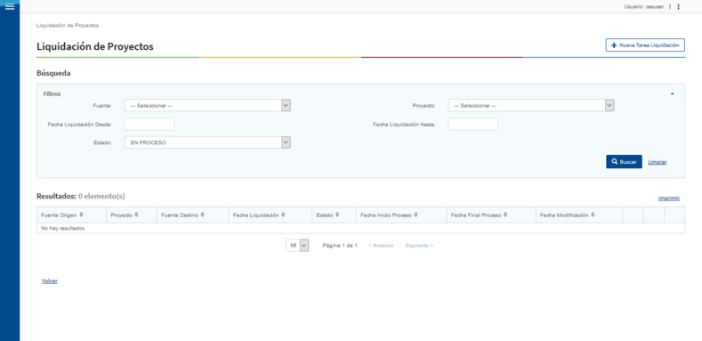
Task: Go to Siguiente page
Action: point(419,246)
